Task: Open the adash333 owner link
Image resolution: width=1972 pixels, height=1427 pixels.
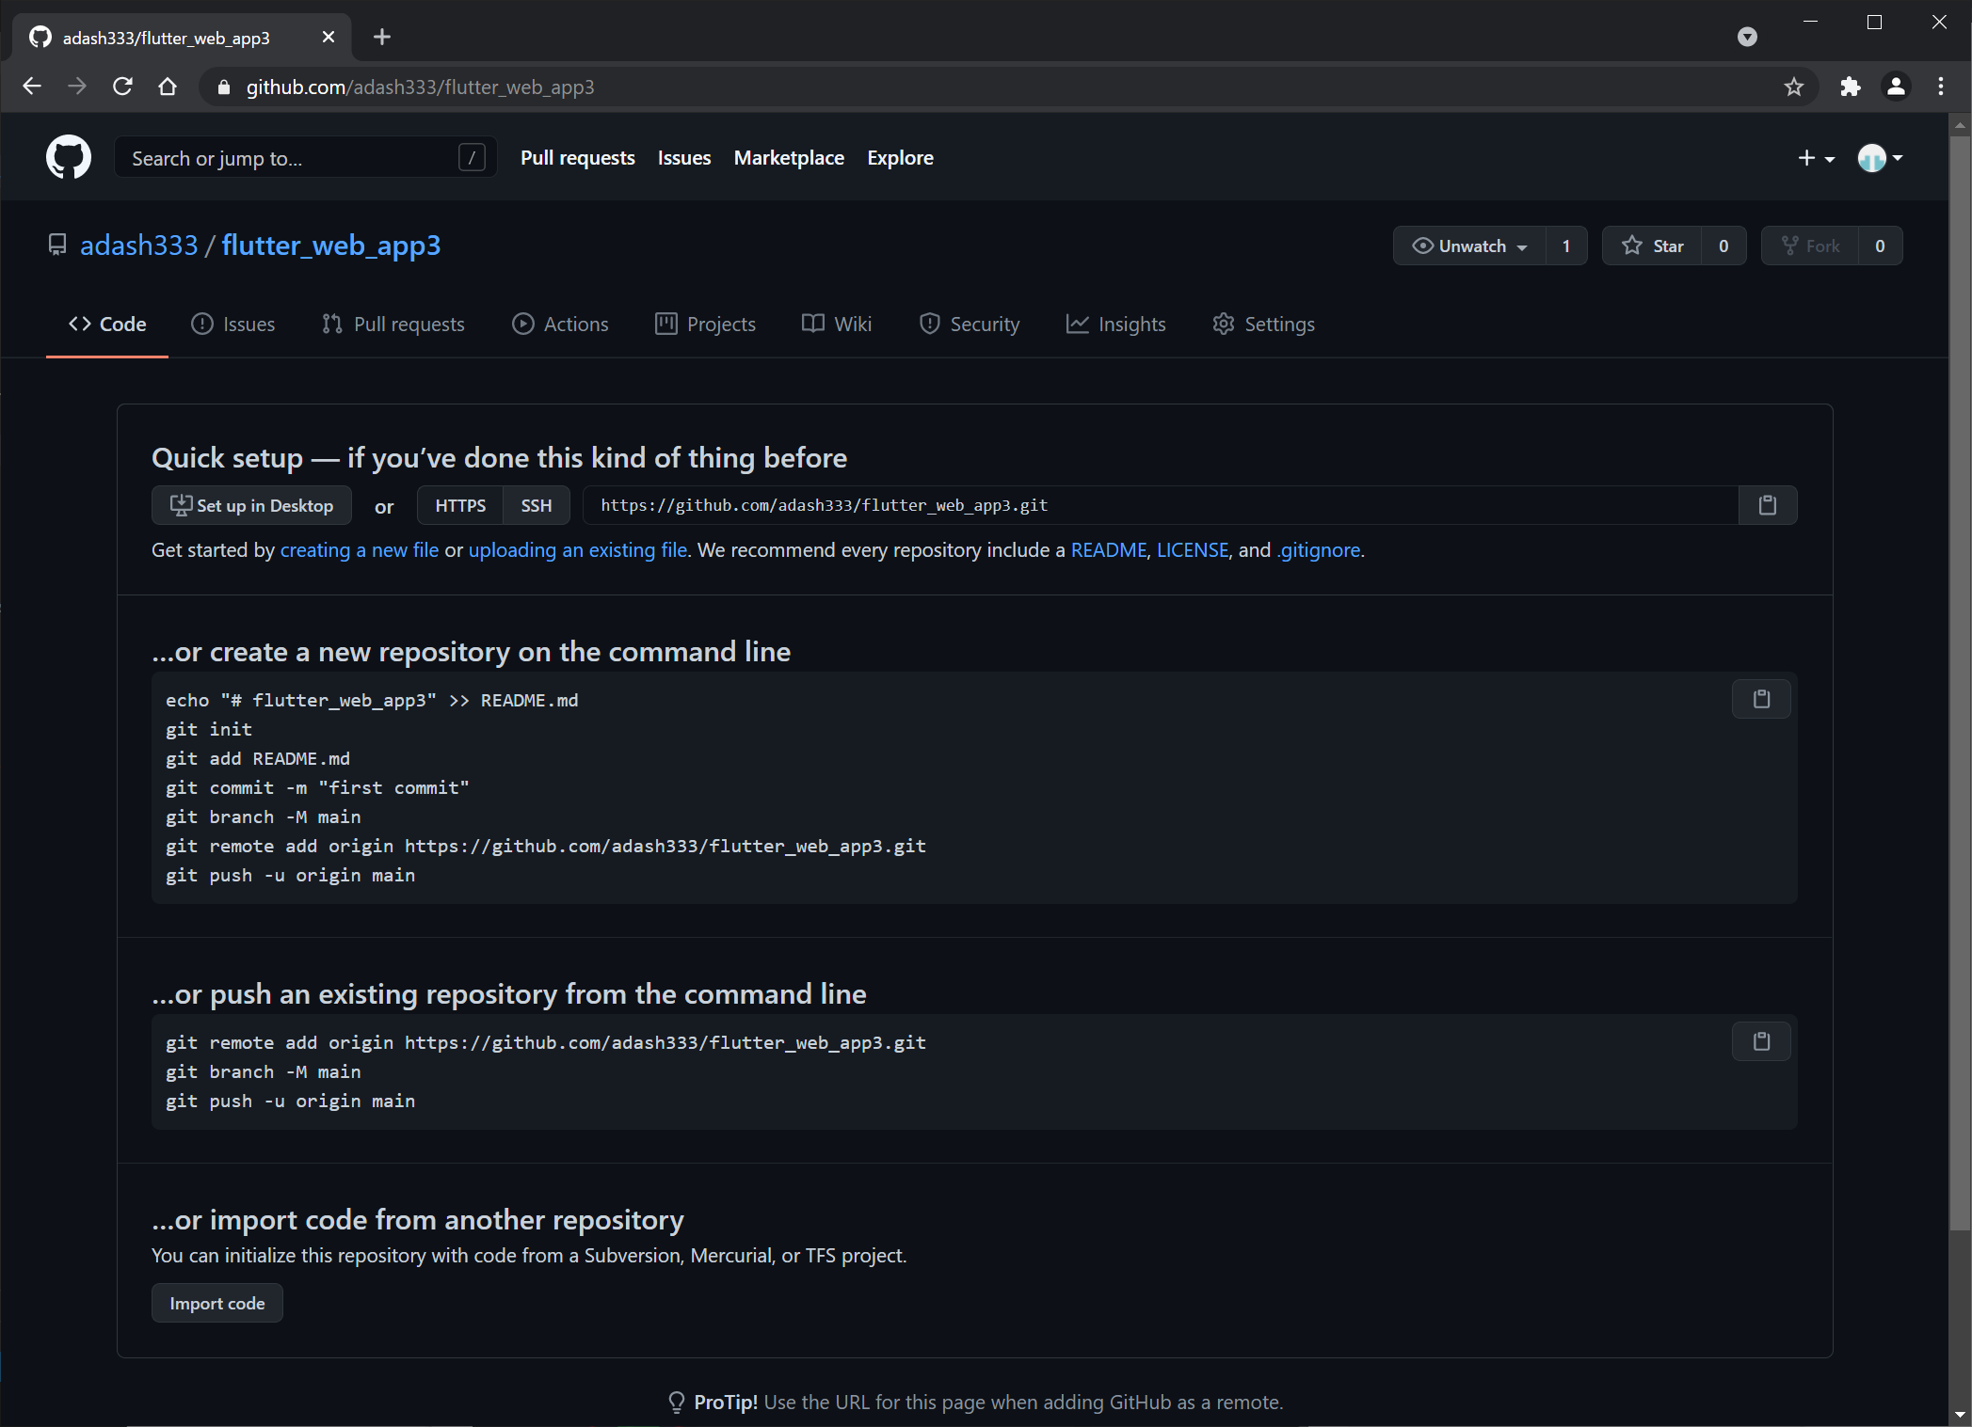Action: [x=139, y=246]
